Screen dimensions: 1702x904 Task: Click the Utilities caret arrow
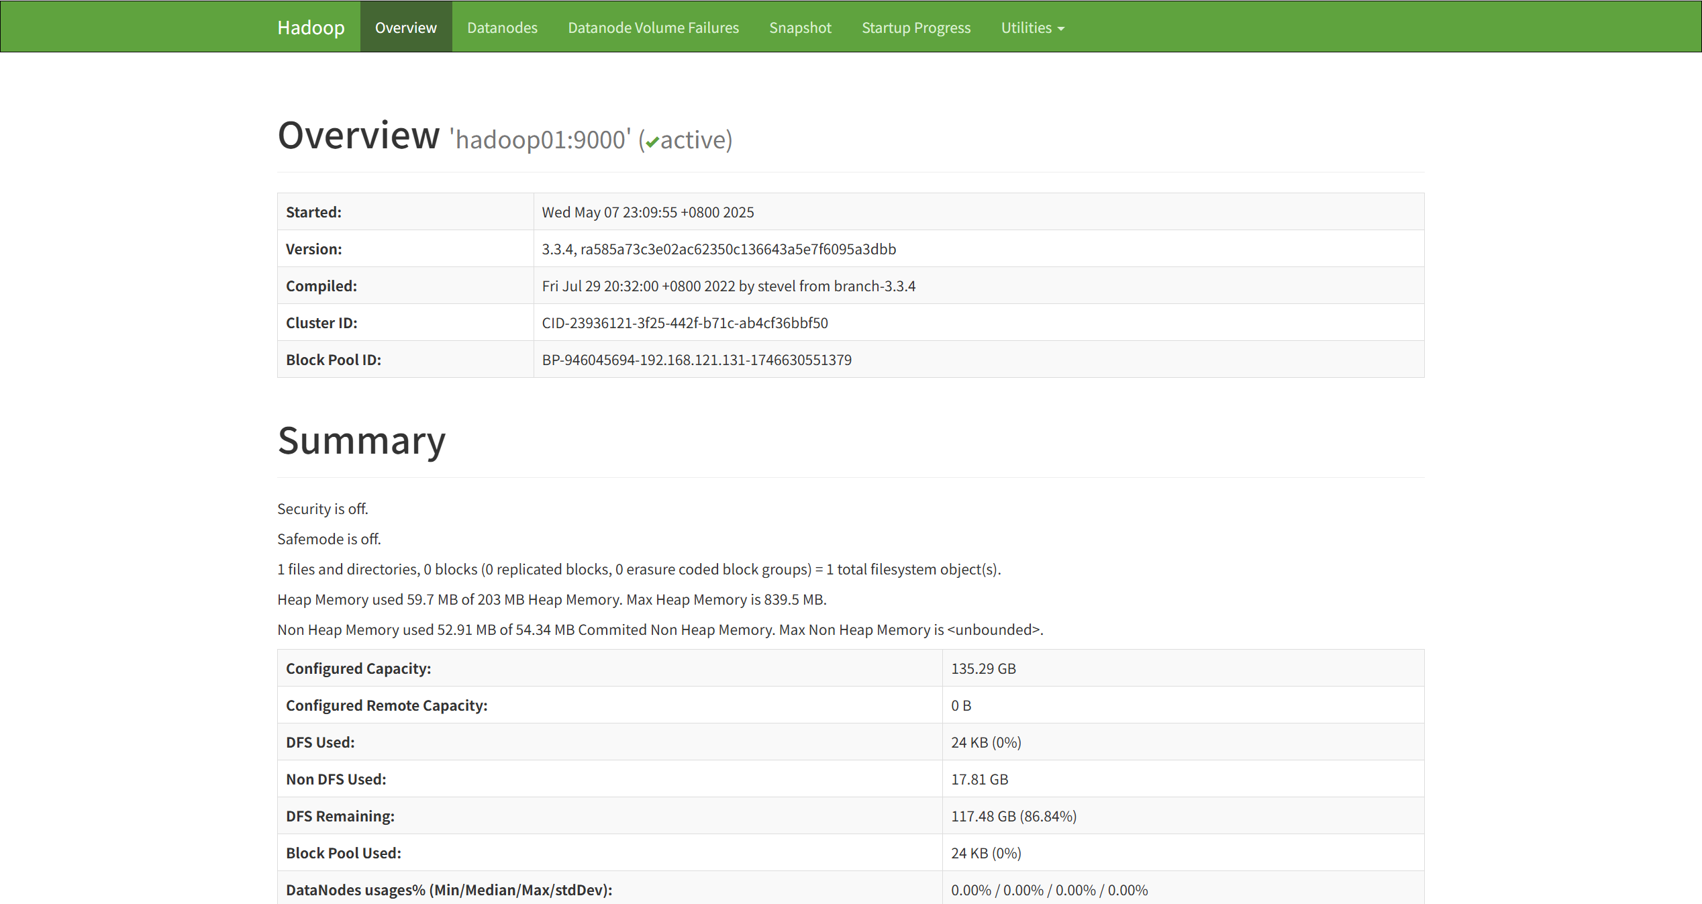pos(1061,29)
